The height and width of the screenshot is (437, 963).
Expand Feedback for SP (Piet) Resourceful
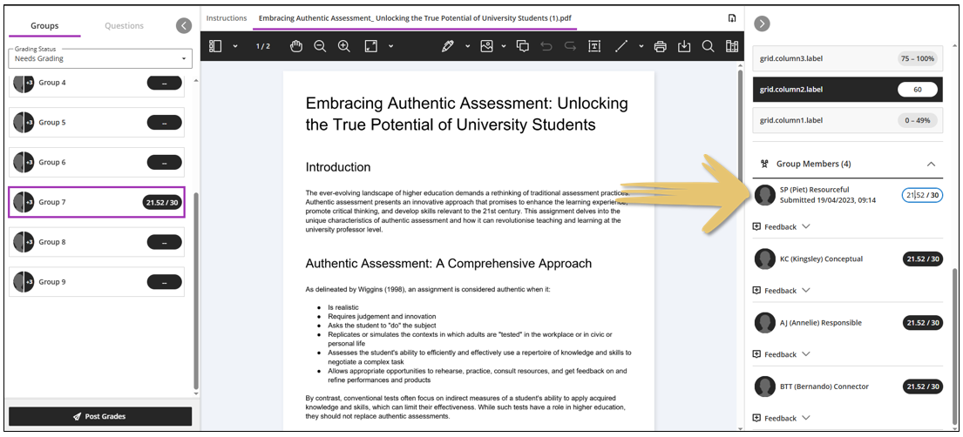(x=781, y=227)
